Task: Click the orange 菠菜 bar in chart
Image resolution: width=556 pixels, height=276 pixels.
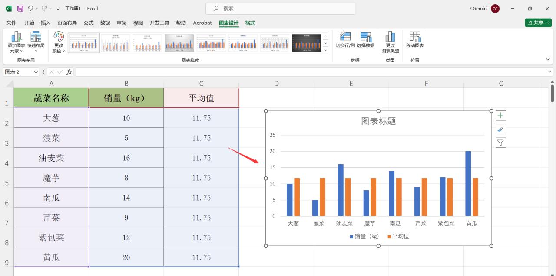Action: 322,197
